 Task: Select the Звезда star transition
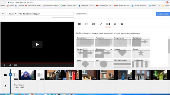click(x=141, y=53)
